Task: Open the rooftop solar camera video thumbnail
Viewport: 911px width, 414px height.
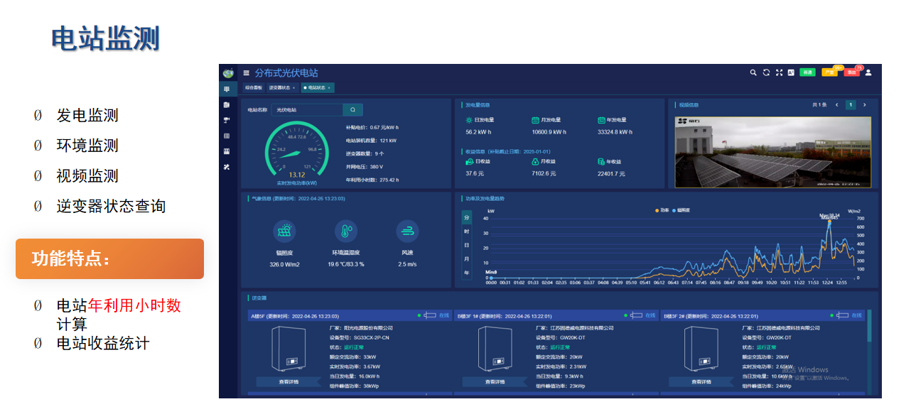Action: pyautogui.click(x=773, y=152)
